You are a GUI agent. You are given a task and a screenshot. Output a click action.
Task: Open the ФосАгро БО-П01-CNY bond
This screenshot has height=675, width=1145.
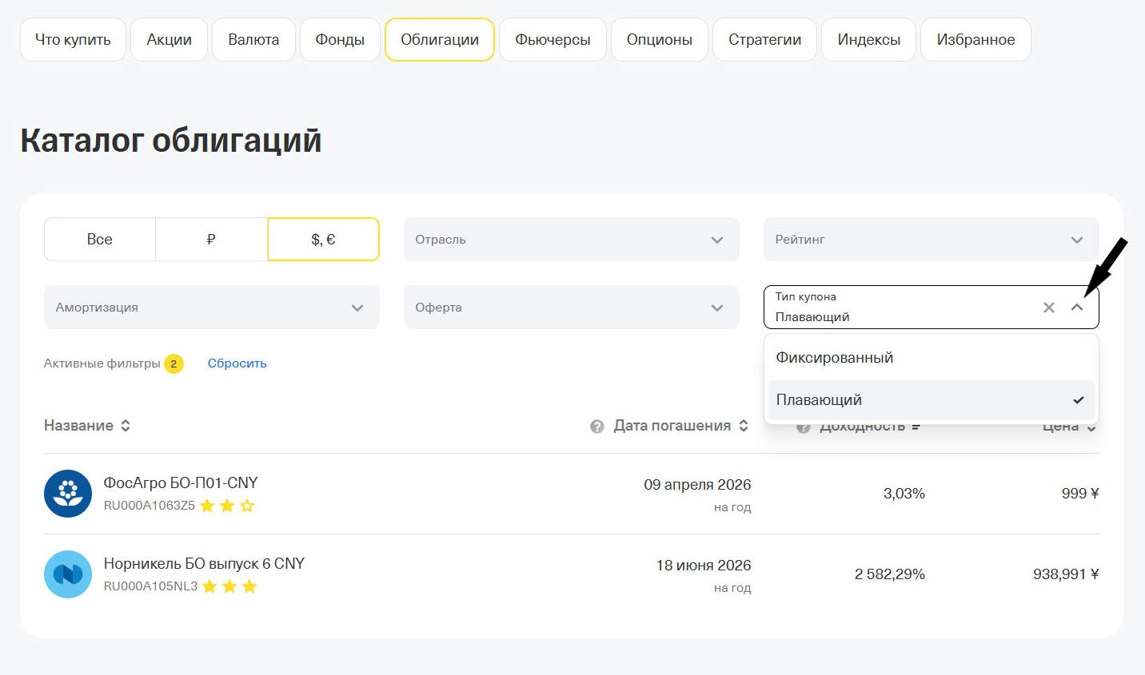(x=181, y=483)
